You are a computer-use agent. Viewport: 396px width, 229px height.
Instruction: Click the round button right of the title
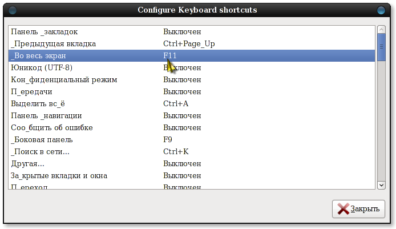[381, 10]
